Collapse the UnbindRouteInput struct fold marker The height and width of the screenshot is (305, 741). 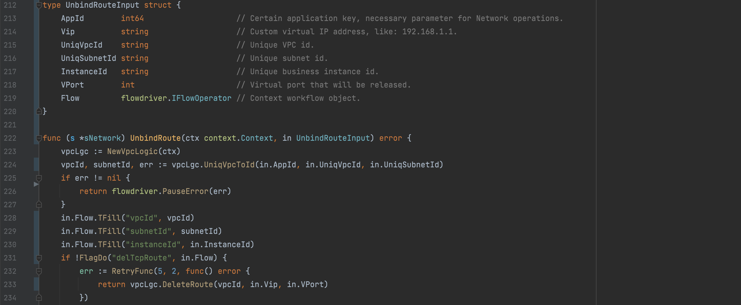pos(39,5)
